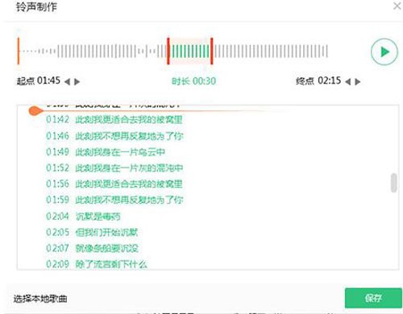Screen dimensions: 403x314
Task: Click the end time value 02:15
Action: 330,81
